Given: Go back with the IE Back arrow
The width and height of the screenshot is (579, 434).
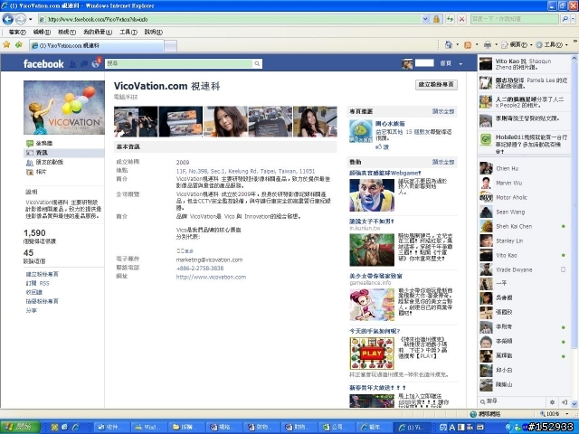Looking at the screenshot, I should click(8, 19).
